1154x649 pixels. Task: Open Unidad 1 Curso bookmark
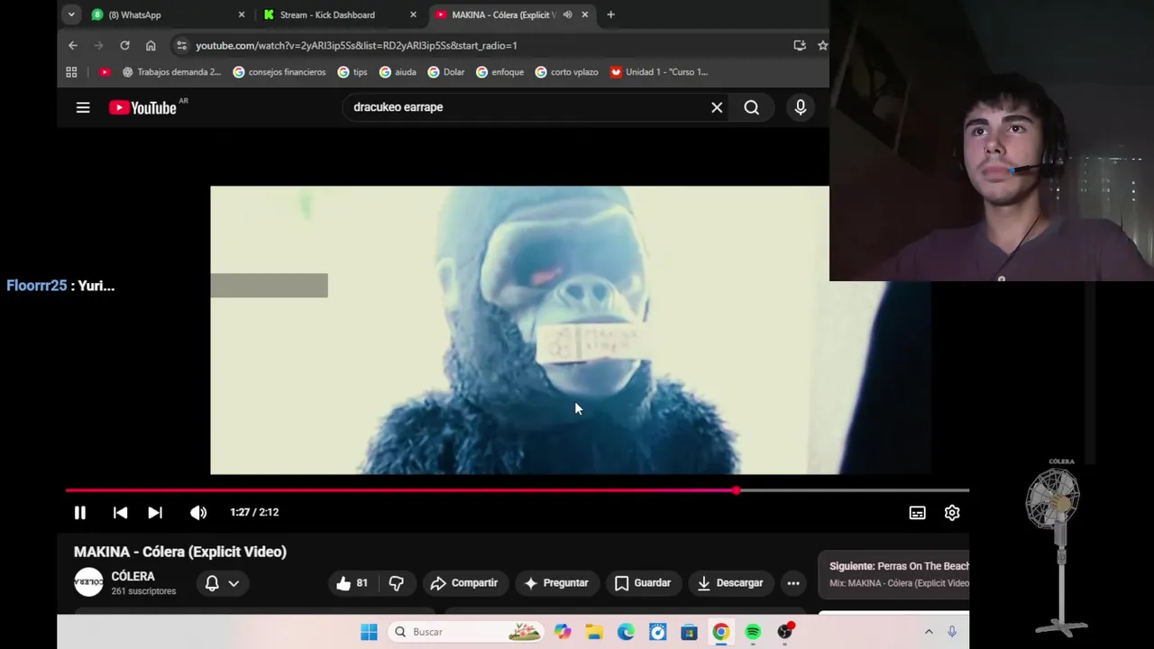659,72
